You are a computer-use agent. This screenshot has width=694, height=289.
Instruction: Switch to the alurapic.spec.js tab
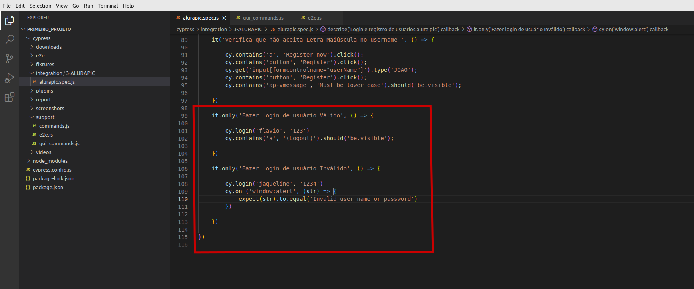click(201, 18)
